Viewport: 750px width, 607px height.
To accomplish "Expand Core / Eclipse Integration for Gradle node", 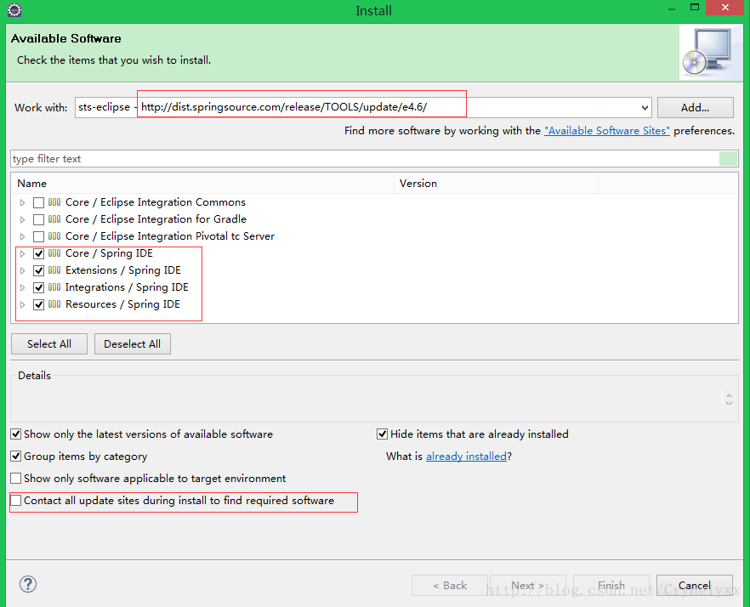I will 22,219.
